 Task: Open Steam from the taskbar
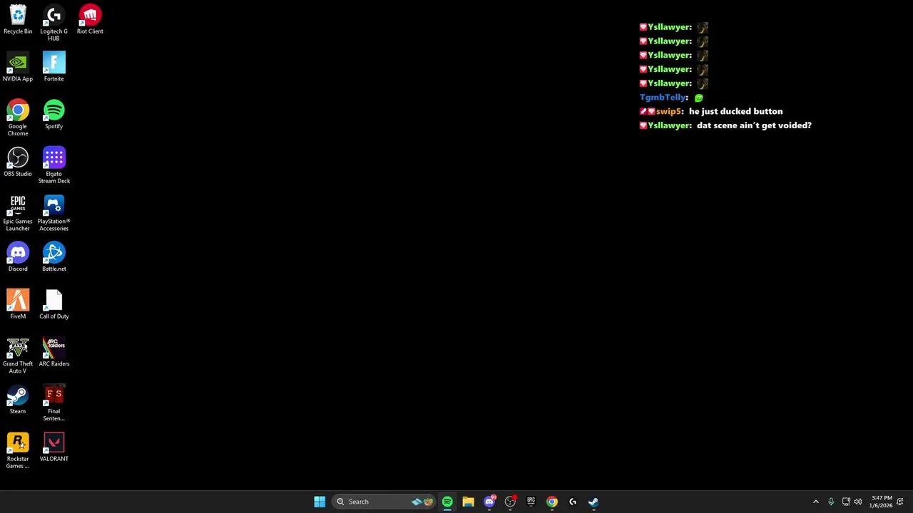593,502
